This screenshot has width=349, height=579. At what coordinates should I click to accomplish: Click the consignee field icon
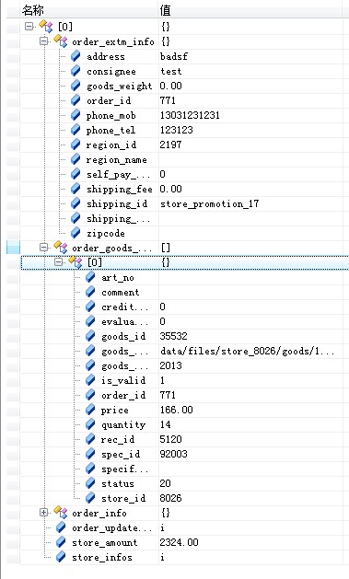coord(76,71)
